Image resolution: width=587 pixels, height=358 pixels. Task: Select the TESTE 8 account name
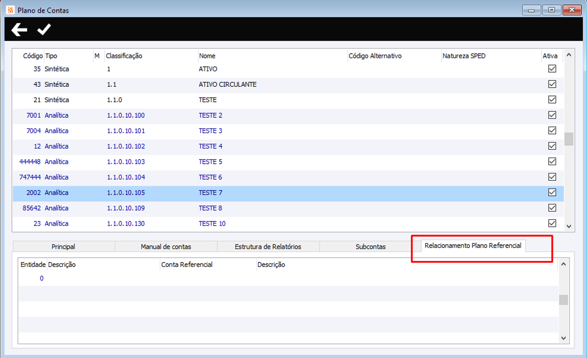point(210,208)
